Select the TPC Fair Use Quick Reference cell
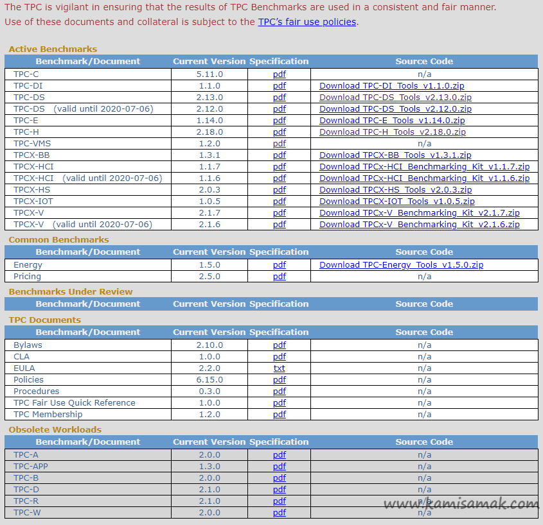 click(88, 403)
